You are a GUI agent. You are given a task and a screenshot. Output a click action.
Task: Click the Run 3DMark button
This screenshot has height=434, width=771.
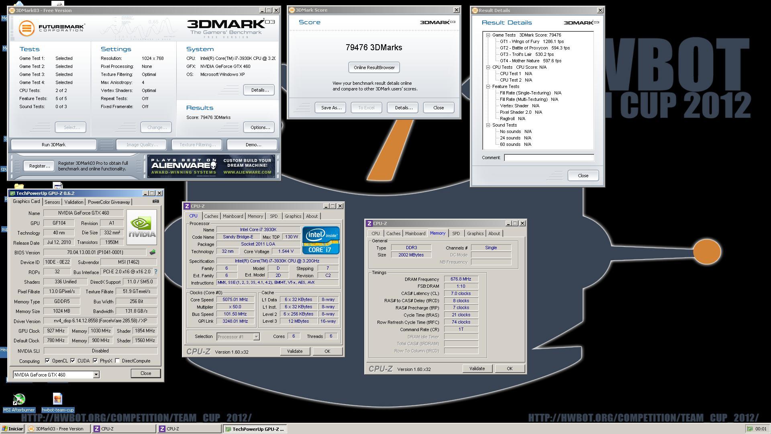(x=53, y=145)
